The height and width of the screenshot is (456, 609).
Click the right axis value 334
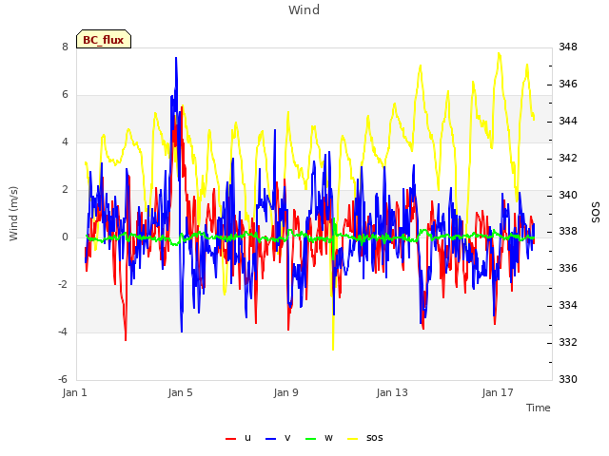point(568,306)
